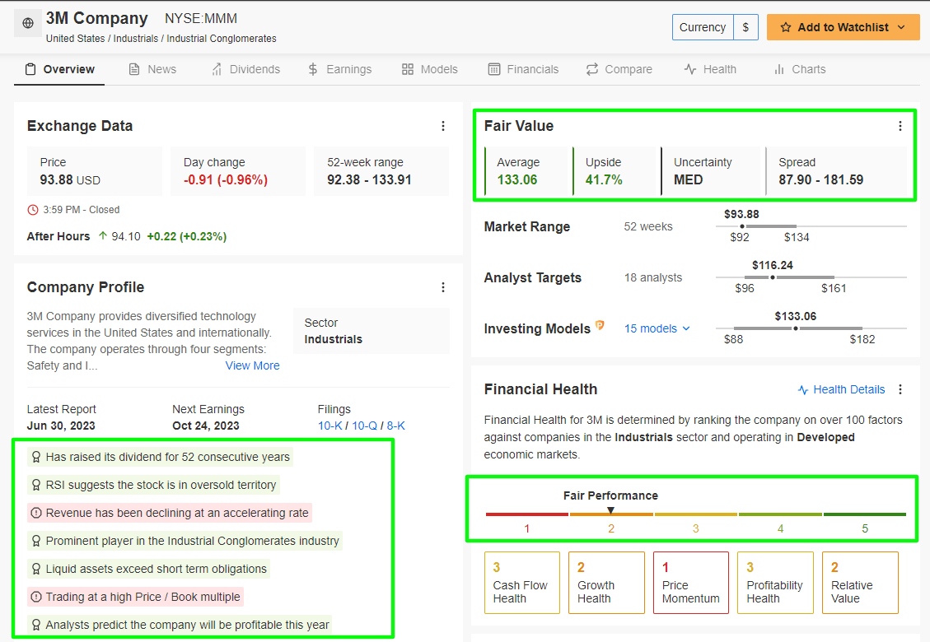Click the grid icon on Models tab
The height and width of the screenshot is (642, 930).
[x=408, y=69]
